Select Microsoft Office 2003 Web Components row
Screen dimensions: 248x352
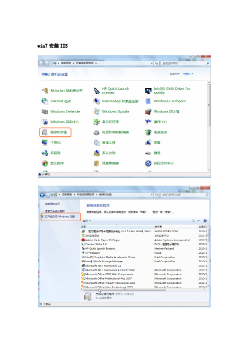pos(143,274)
